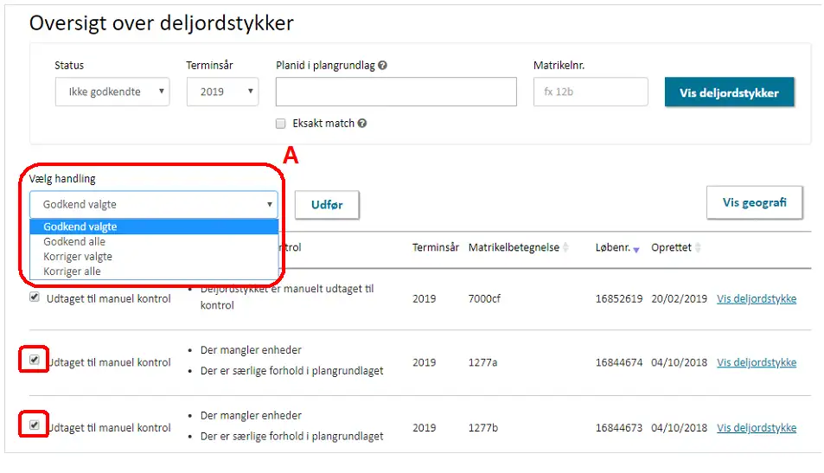Sort by Oprettet column arrows
This screenshot has width=824, height=473.
(x=698, y=248)
